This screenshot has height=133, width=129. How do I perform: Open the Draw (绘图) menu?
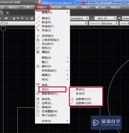pos(42,7)
